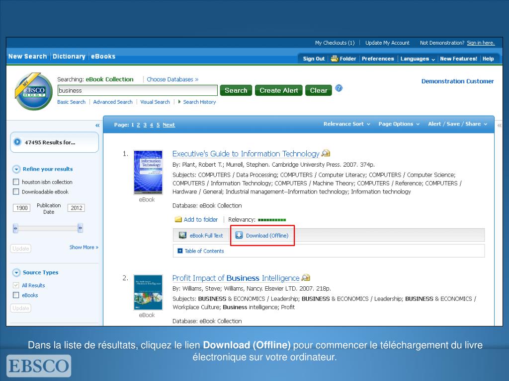
Task: Open the Advanced Search link
Action: point(113,102)
